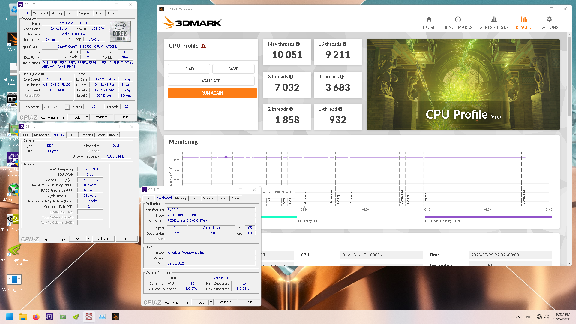Image resolution: width=576 pixels, height=324 pixels.
Task: Click DRAM Frequency value 2350.0 MHz
Action: [x=90, y=169]
